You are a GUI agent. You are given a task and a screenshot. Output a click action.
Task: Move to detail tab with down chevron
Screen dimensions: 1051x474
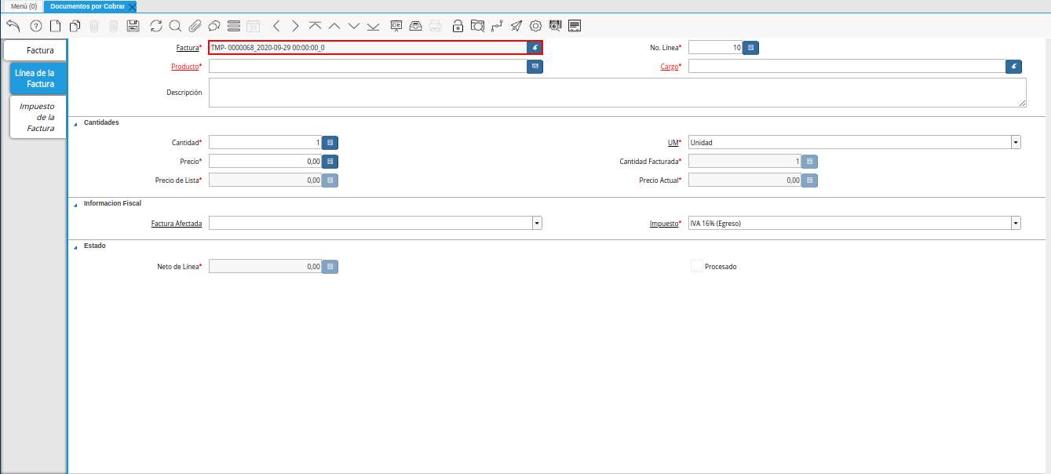tap(354, 26)
